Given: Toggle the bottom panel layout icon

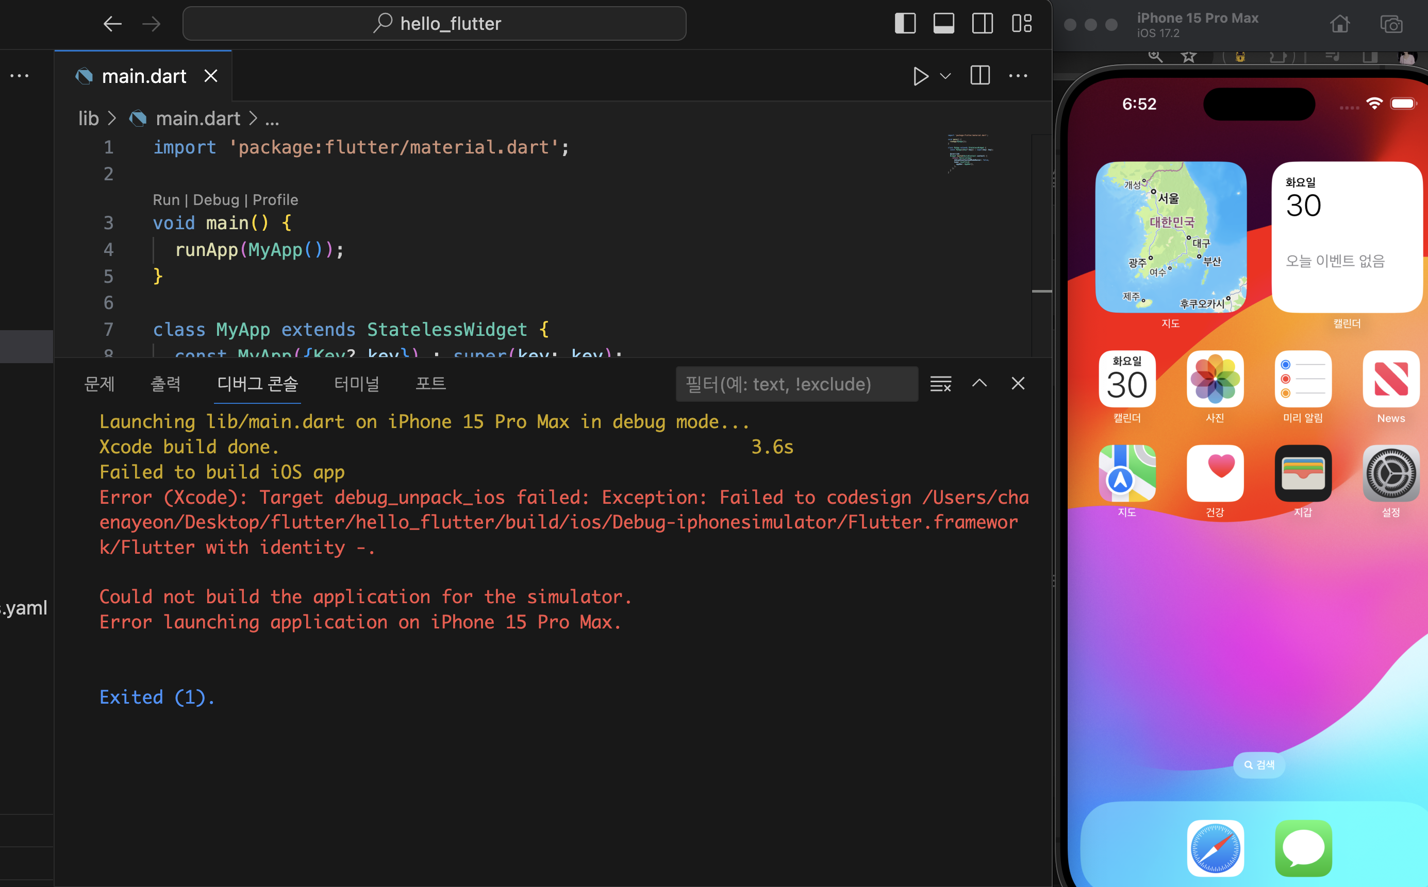Looking at the screenshot, I should point(943,24).
